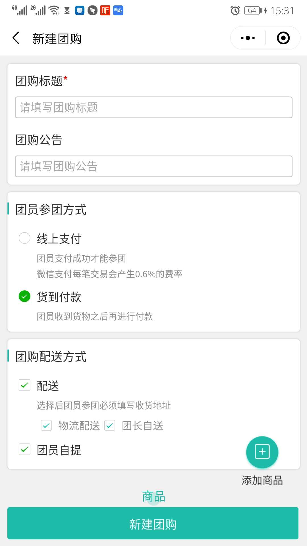The width and height of the screenshot is (307, 546).
Task: Tap the battery indicator in status bar
Action: tap(253, 11)
